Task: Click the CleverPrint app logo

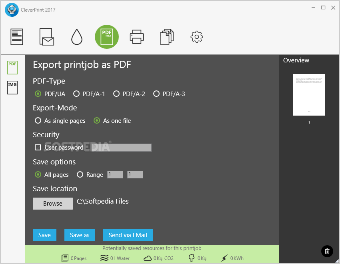Action: (12, 10)
